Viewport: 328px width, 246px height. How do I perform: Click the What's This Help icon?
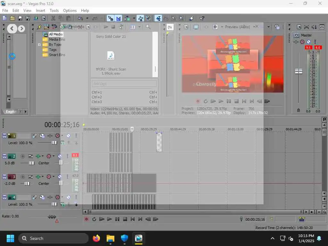tap(202, 18)
